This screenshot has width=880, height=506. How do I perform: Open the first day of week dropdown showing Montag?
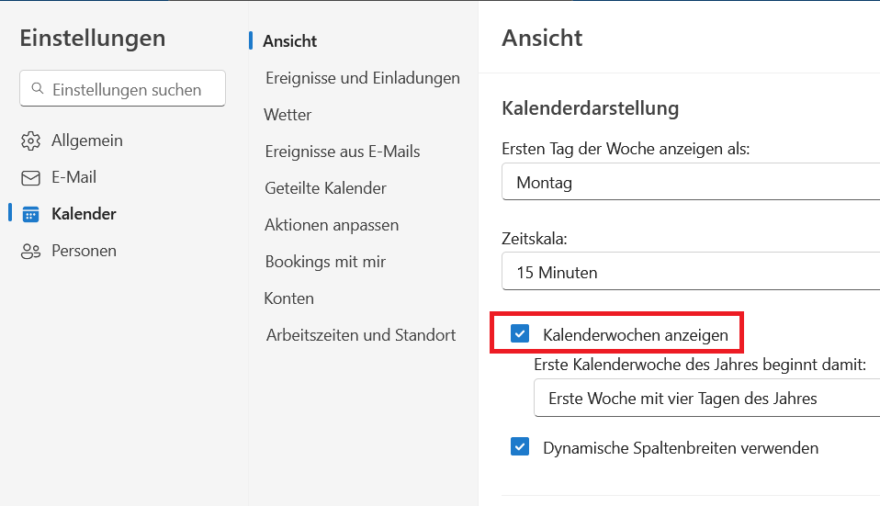click(x=691, y=183)
